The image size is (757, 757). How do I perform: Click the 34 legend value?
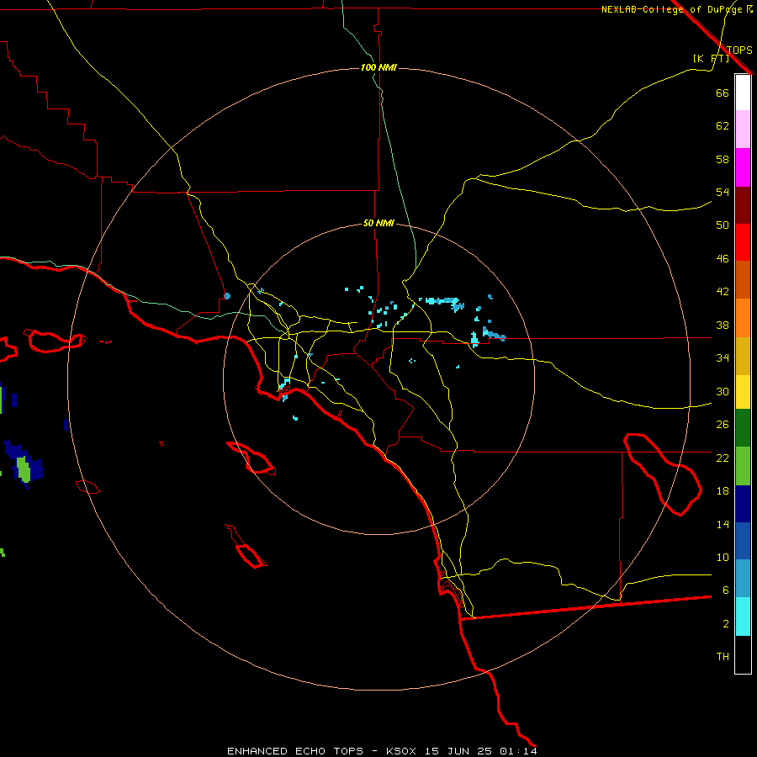point(723,358)
